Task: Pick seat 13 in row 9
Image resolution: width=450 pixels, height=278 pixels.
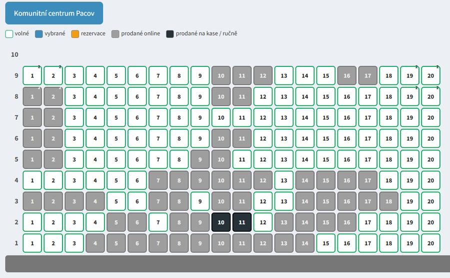Action: pos(284,76)
